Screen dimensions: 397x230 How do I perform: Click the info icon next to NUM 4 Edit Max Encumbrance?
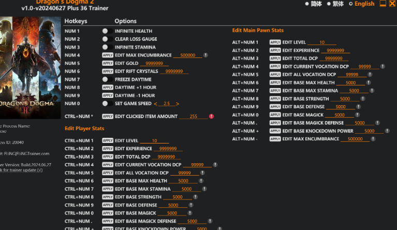tap(205, 55)
